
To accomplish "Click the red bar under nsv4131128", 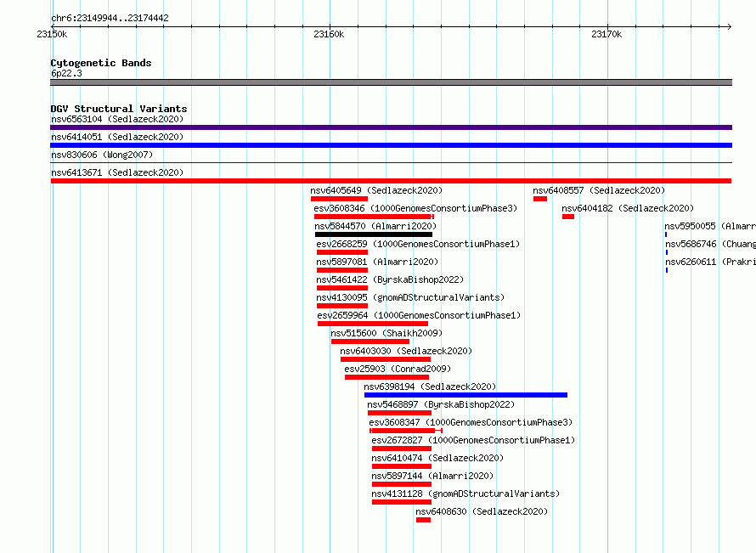I will click(402, 502).
